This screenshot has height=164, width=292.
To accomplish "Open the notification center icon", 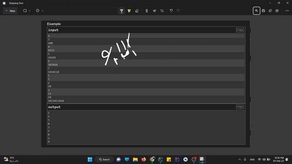I will tap(287, 159).
